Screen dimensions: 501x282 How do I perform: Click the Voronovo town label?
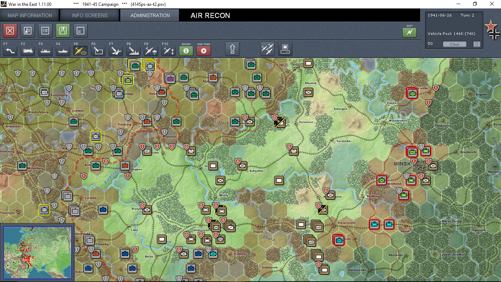[306, 122]
